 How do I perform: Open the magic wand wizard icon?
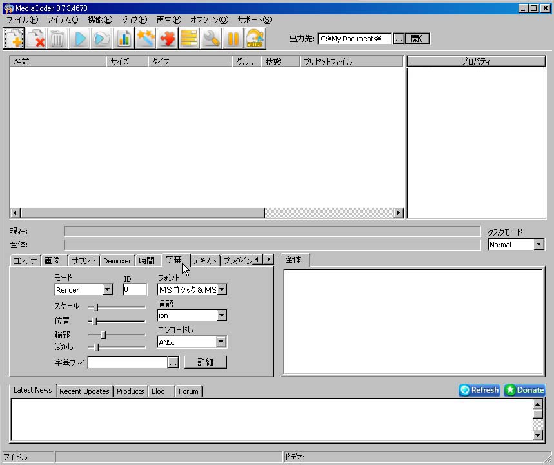145,39
